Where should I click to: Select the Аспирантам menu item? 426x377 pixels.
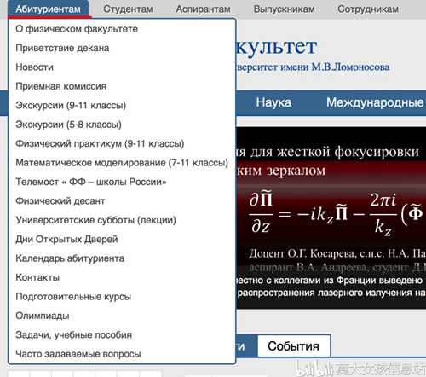(203, 9)
